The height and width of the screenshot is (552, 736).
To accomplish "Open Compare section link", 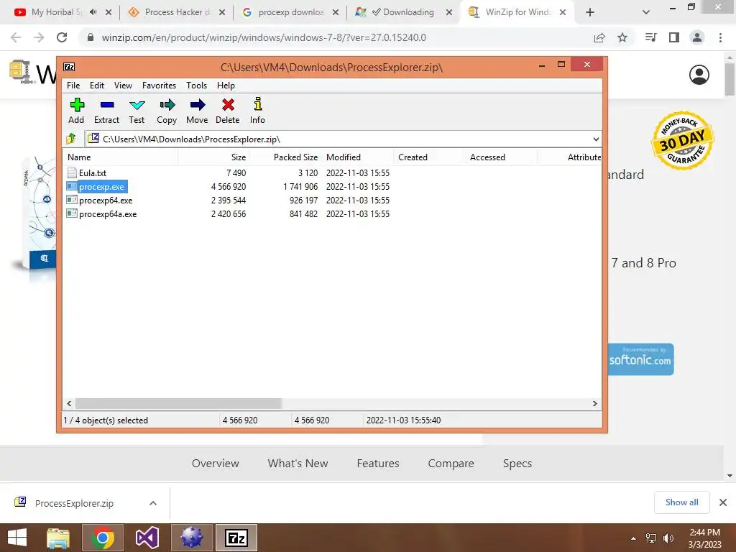I will (451, 464).
